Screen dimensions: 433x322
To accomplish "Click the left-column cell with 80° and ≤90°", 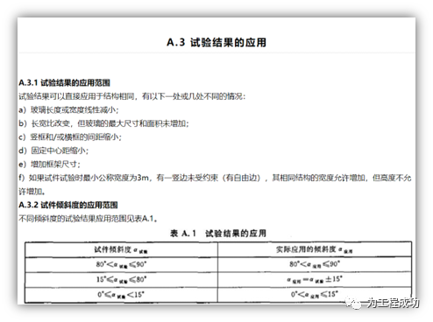I will click(121, 264).
